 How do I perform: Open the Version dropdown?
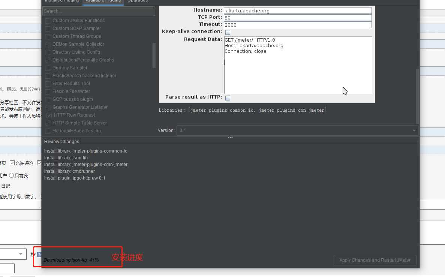[297, 130]
